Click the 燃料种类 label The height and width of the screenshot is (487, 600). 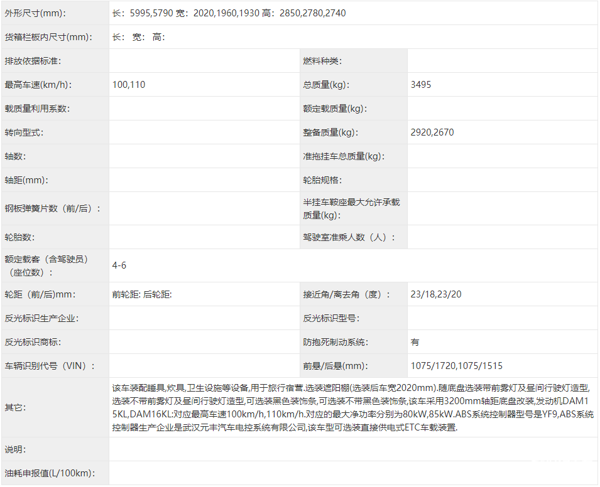coord(322,61)
